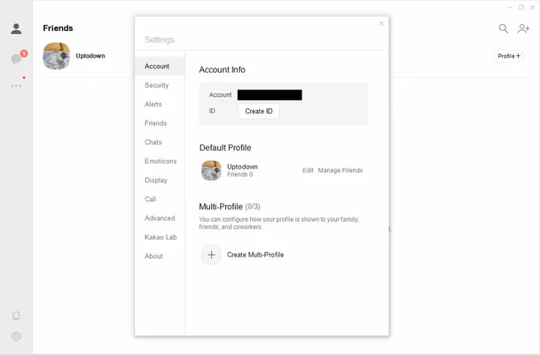Click the redacted Account value field

tap(270, 95)
